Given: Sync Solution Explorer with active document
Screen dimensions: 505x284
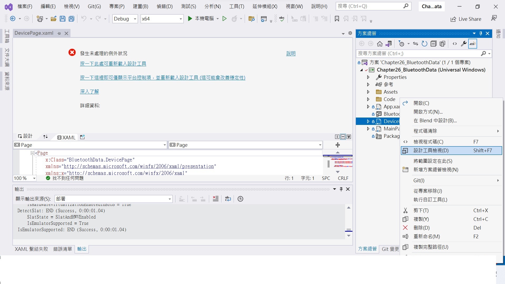Looking at the screenshot, I should [416, 44].
